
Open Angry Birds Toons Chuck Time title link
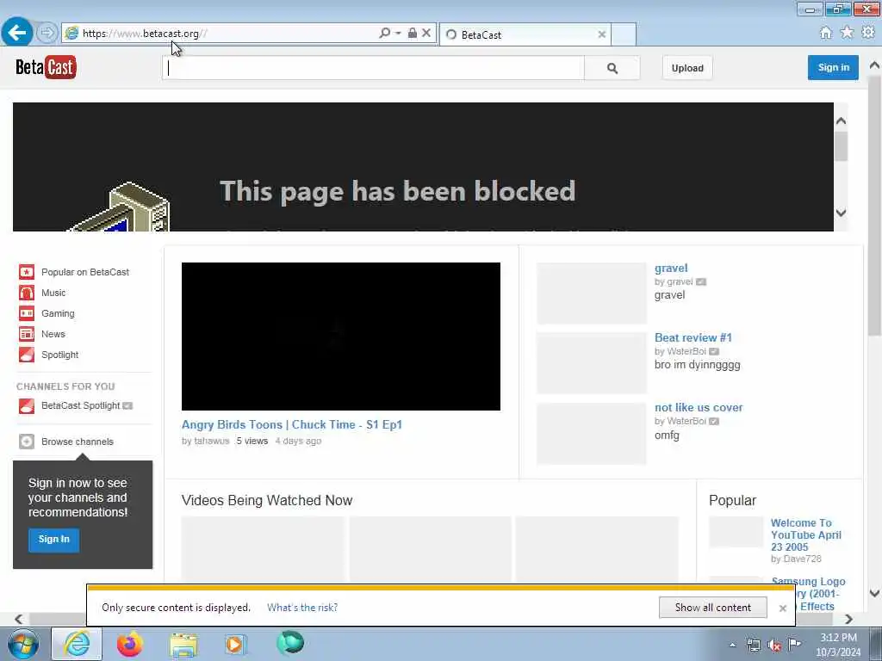(292, 425)
